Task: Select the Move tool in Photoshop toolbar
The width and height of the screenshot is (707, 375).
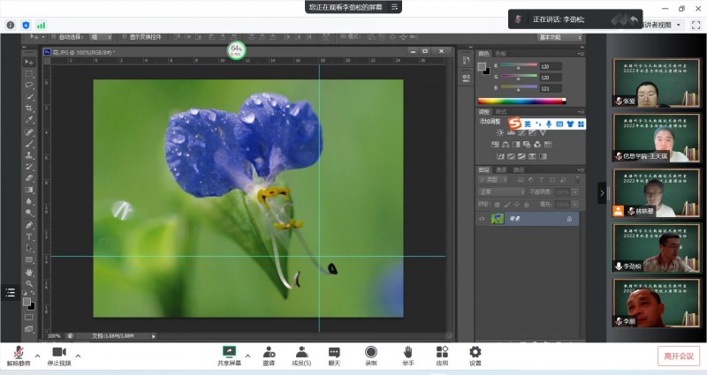Action: tap(28, 61)
